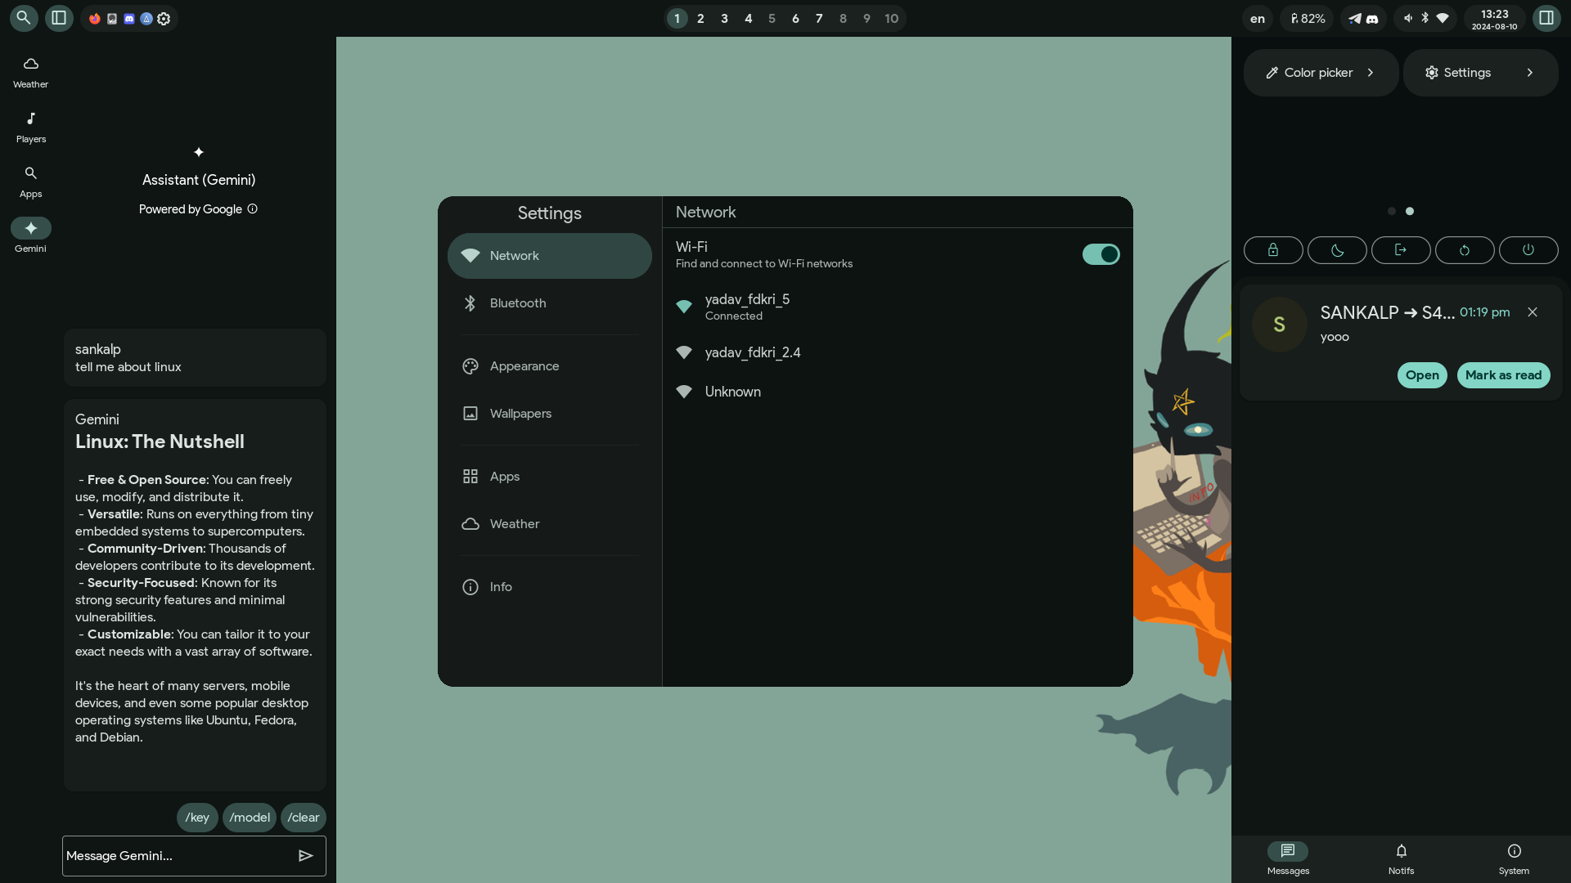The width and height of the screenshot is (1571, 883).
Task: Open Appearance settings
Action: coord(550,366)
